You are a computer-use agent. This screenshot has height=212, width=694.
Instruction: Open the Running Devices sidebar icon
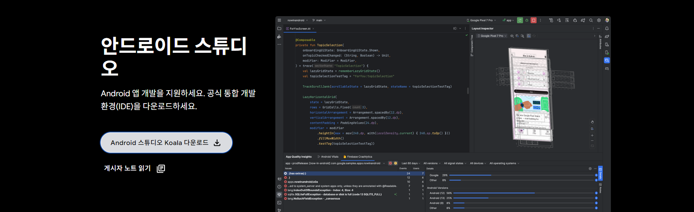607,52
